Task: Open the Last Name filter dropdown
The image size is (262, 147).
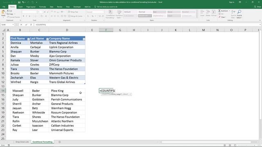Action: 47,39
